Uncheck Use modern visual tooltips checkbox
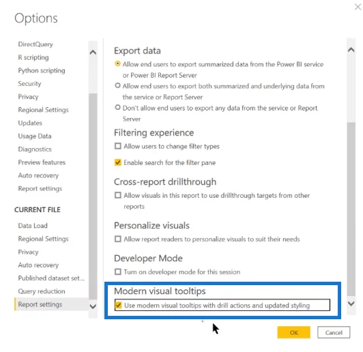 coord(118,305)
